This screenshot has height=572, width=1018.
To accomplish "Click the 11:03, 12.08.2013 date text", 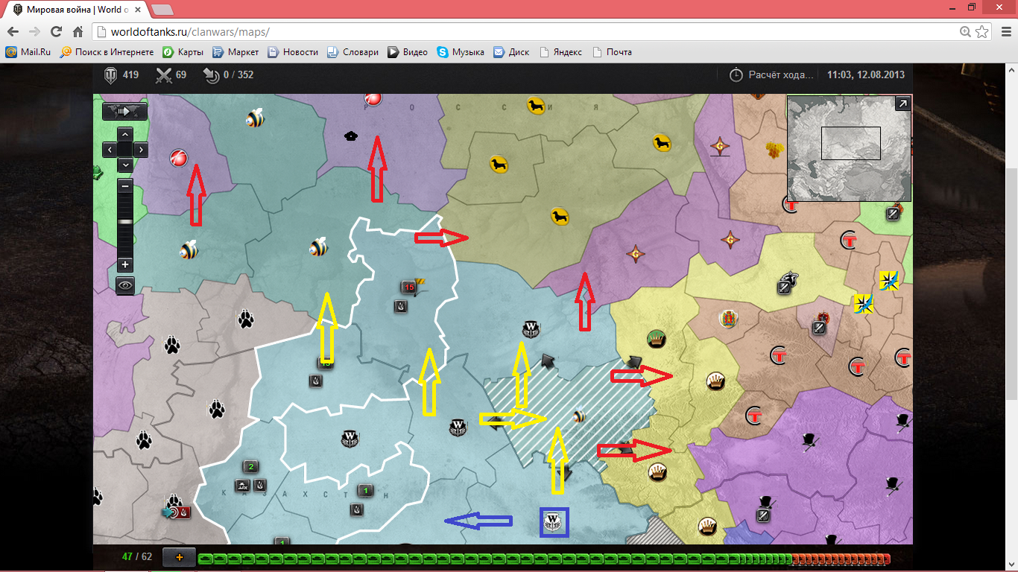I will coord(866,74).
